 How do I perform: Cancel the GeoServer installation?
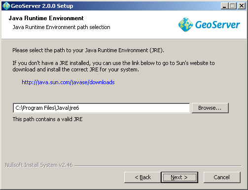tap(222, 177)
